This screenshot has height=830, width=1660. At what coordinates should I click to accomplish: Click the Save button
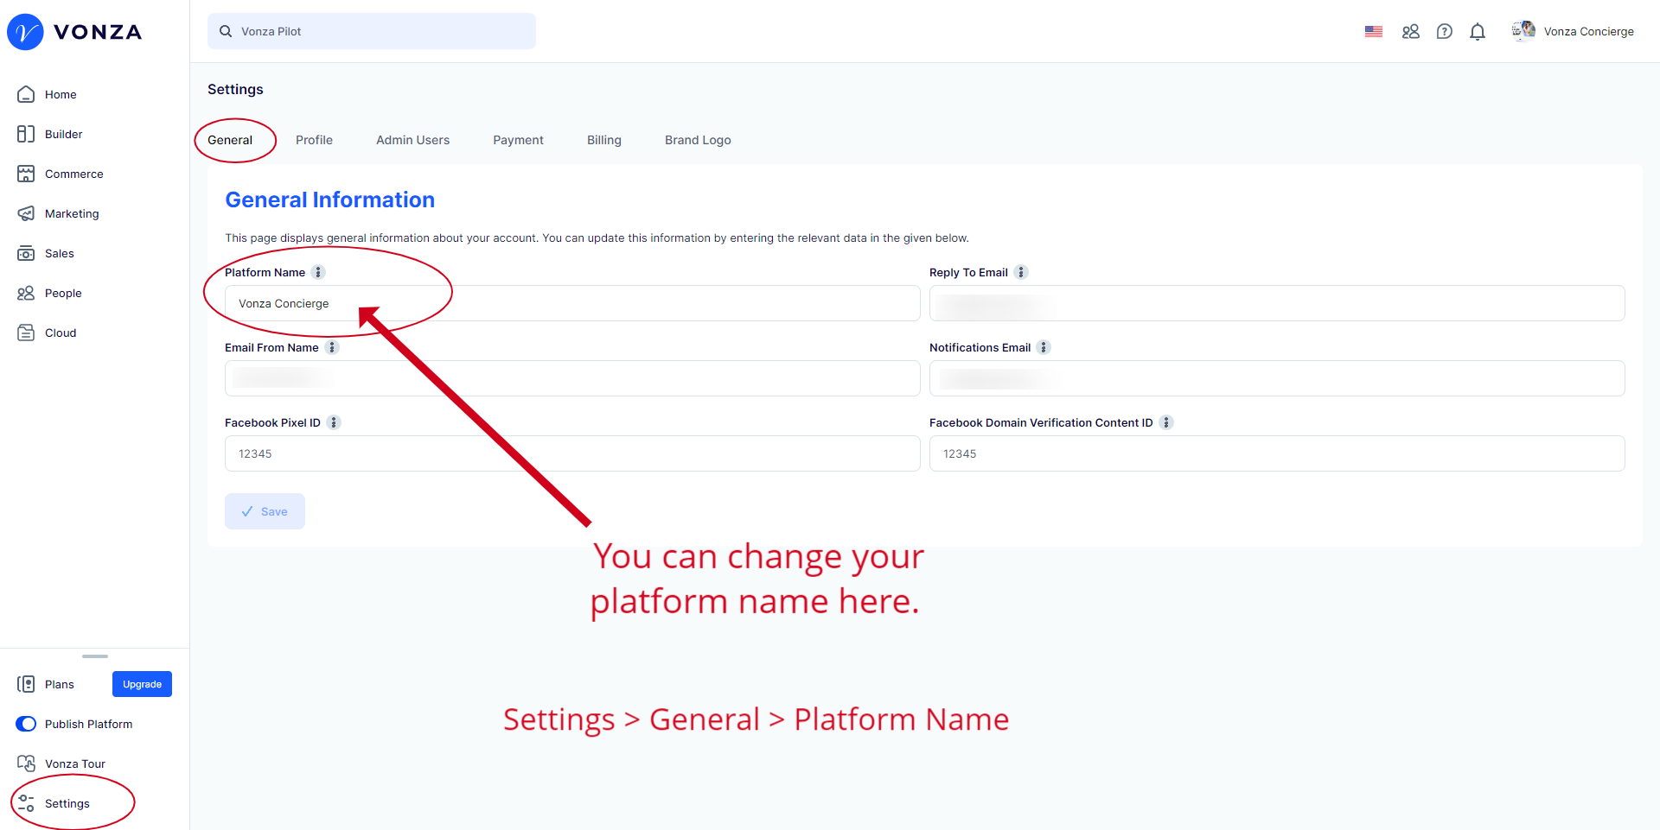(265, 511)
